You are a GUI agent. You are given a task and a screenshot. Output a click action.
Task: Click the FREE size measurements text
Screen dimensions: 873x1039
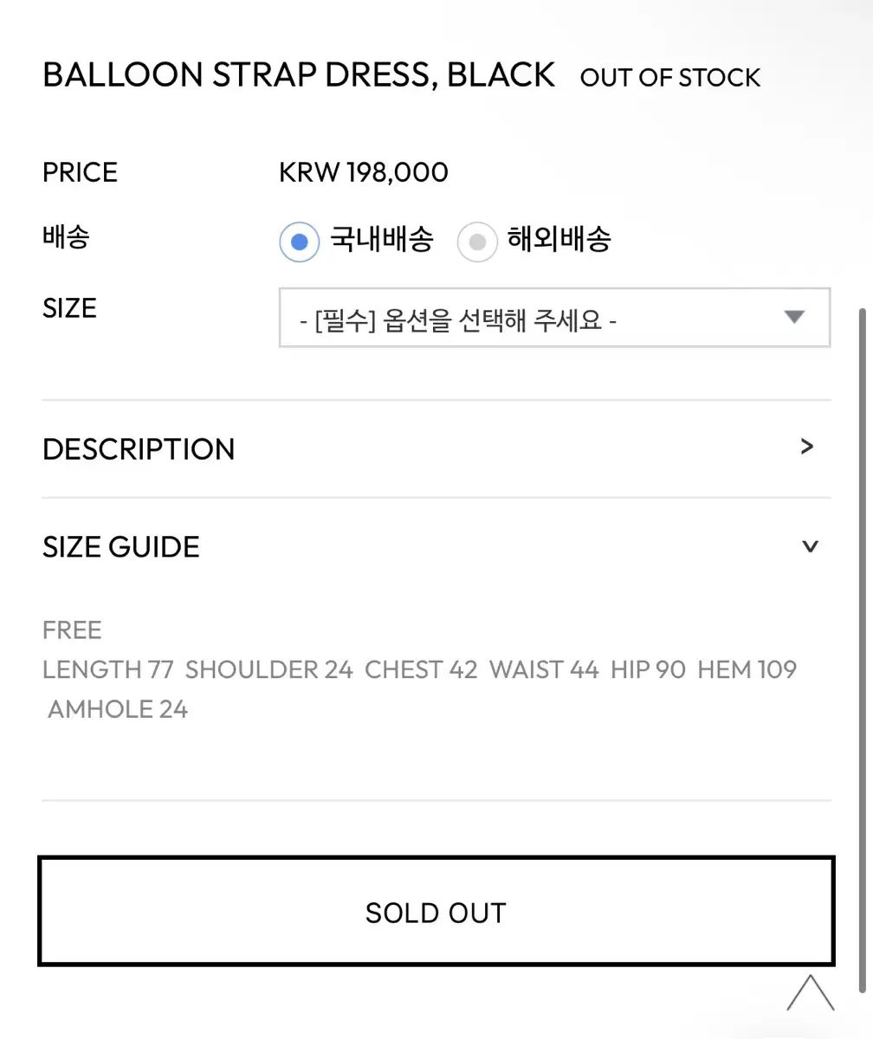click(x=419, y=669)
